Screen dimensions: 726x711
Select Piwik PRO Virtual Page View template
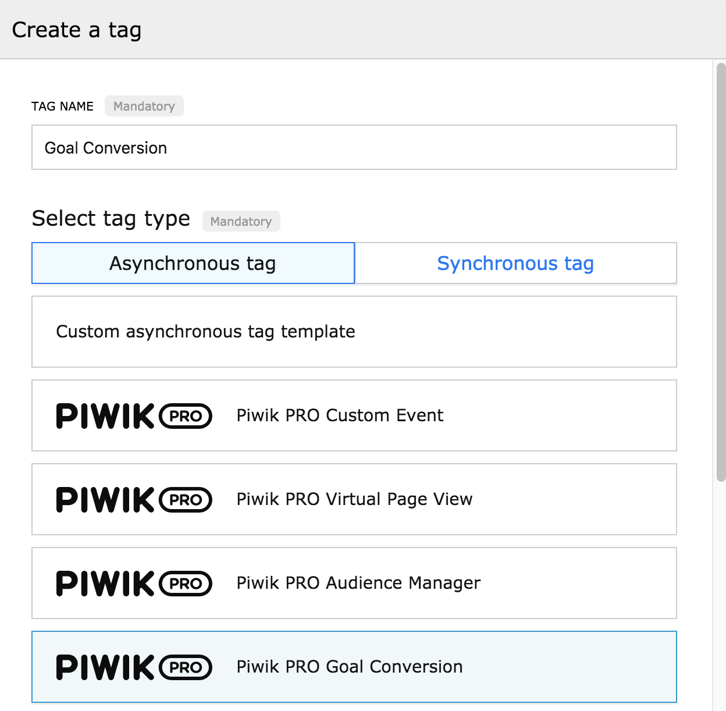354,499
